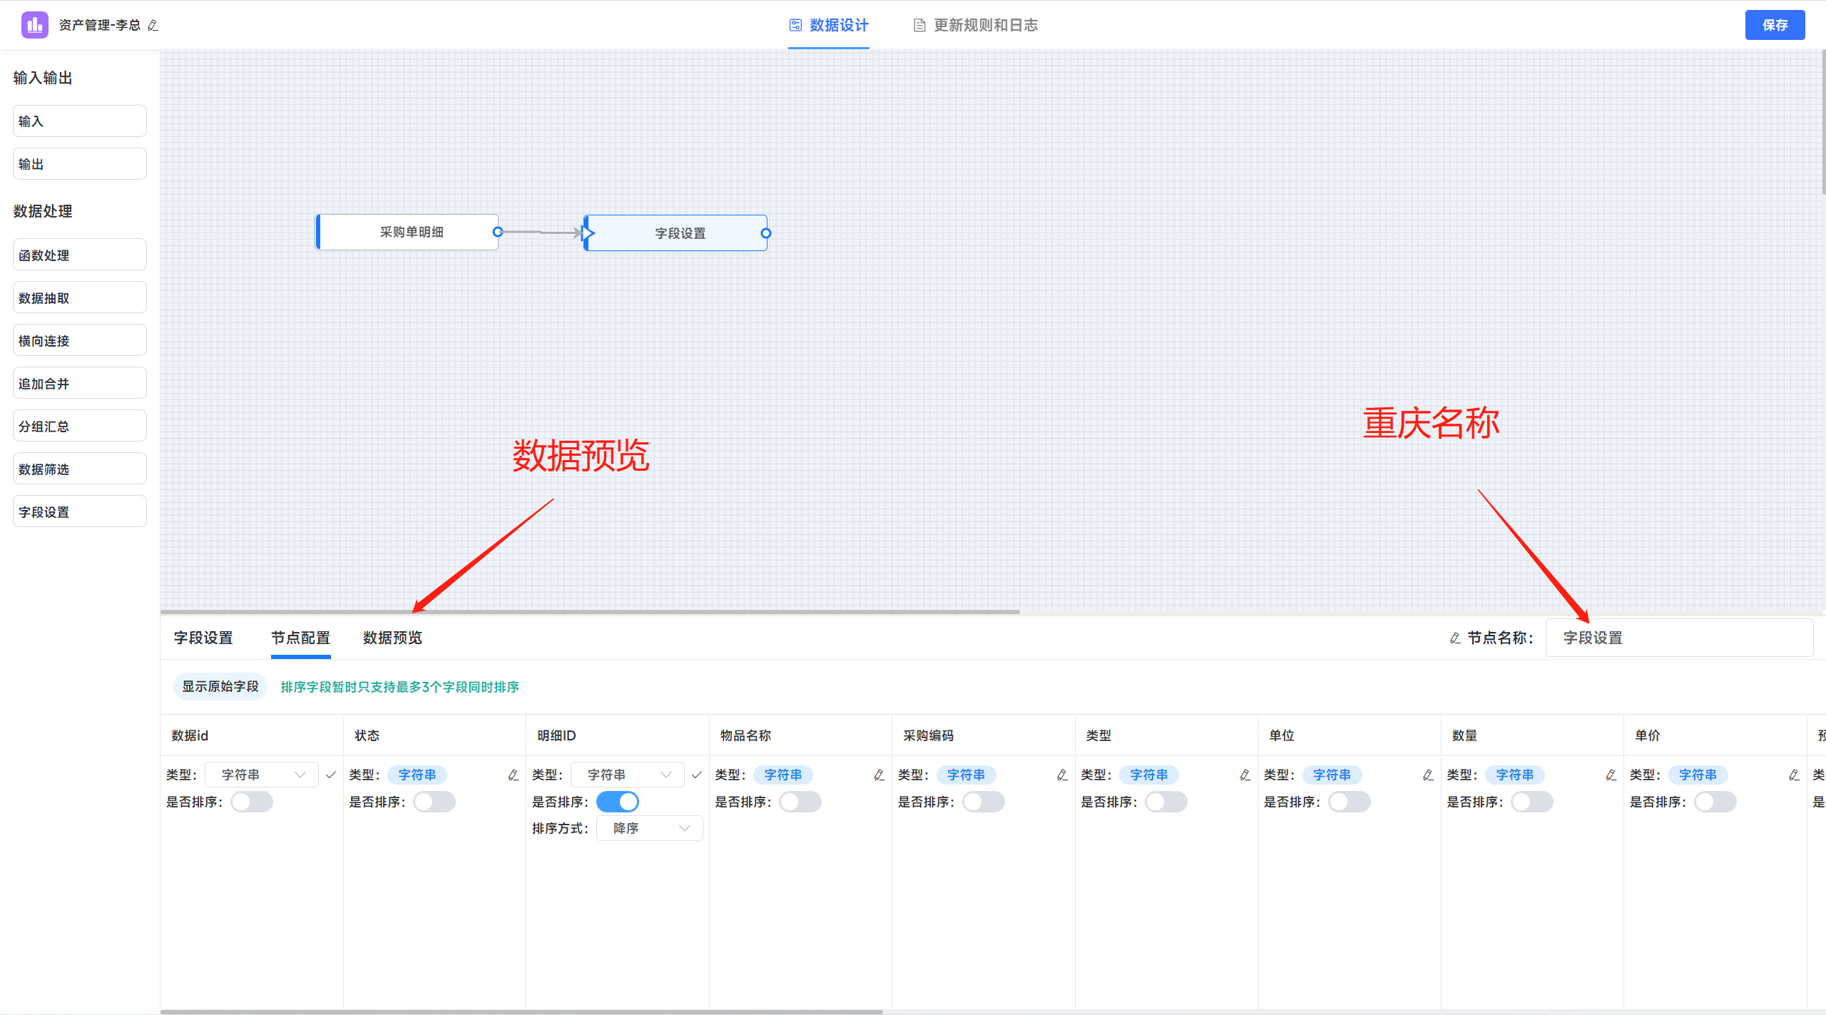This screenshot has height=1015, width=1826.
Task: Open the 数据预览 panel tab
Action: pos(392,638)
